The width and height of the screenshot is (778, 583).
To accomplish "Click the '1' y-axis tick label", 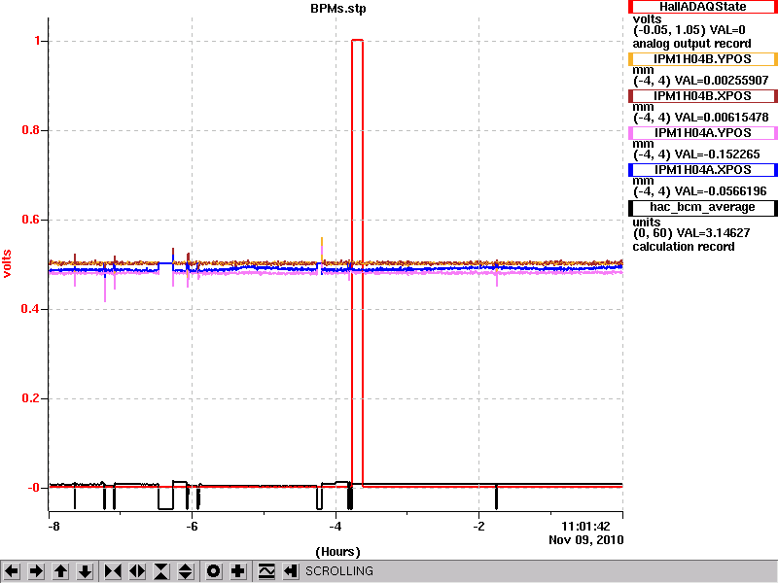I will 37,41.
